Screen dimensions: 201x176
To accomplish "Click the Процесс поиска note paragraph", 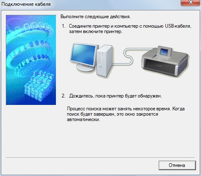I will click(x=126, y=114).
